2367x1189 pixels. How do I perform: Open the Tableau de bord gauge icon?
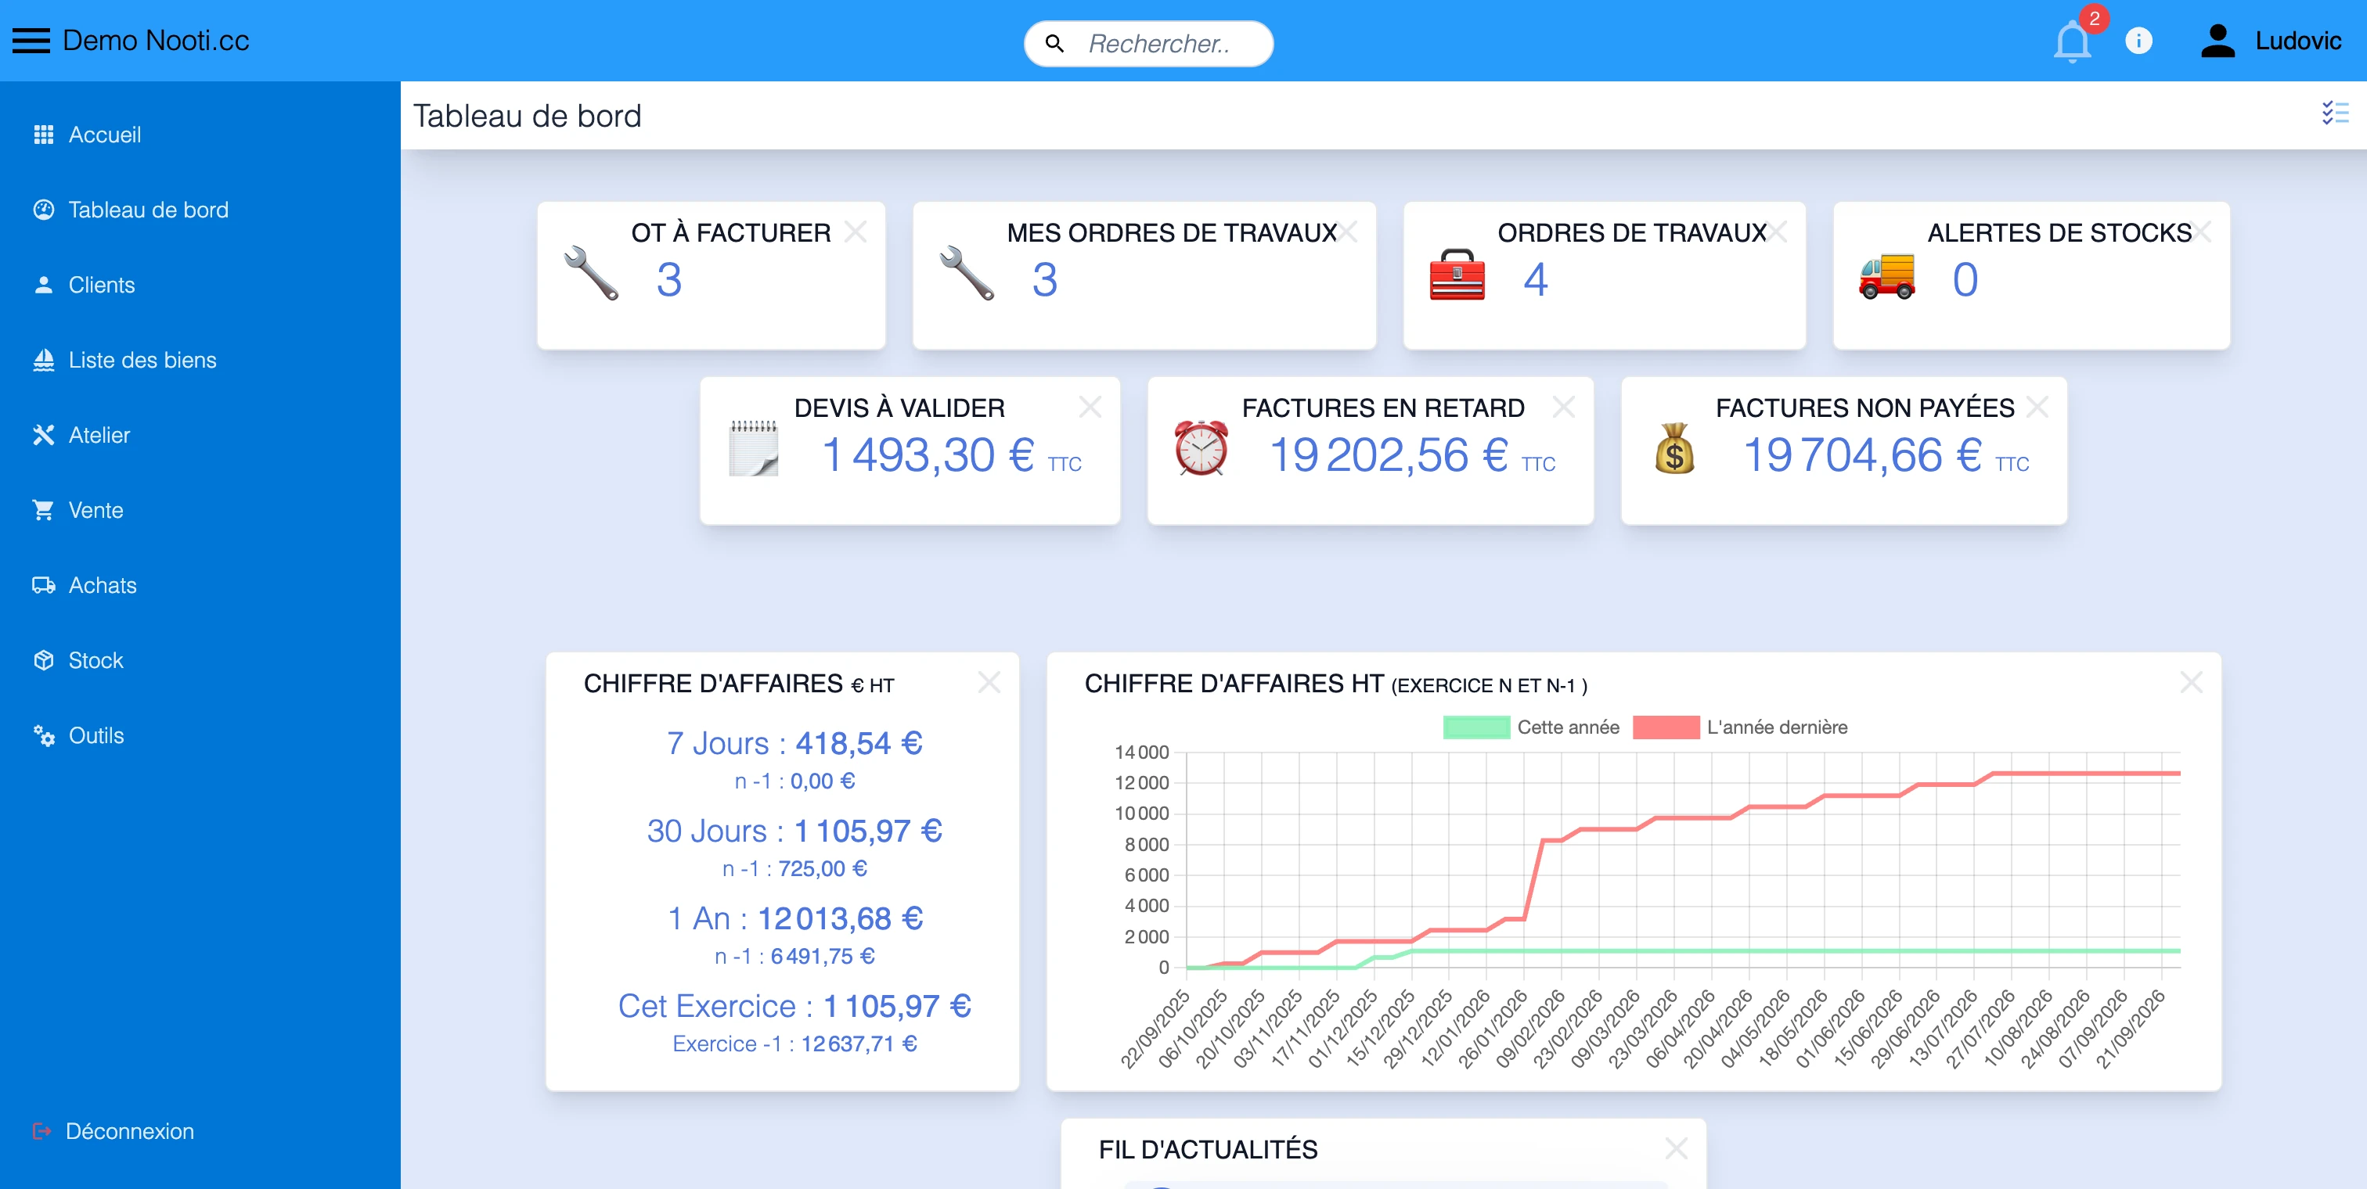point(43,210)
